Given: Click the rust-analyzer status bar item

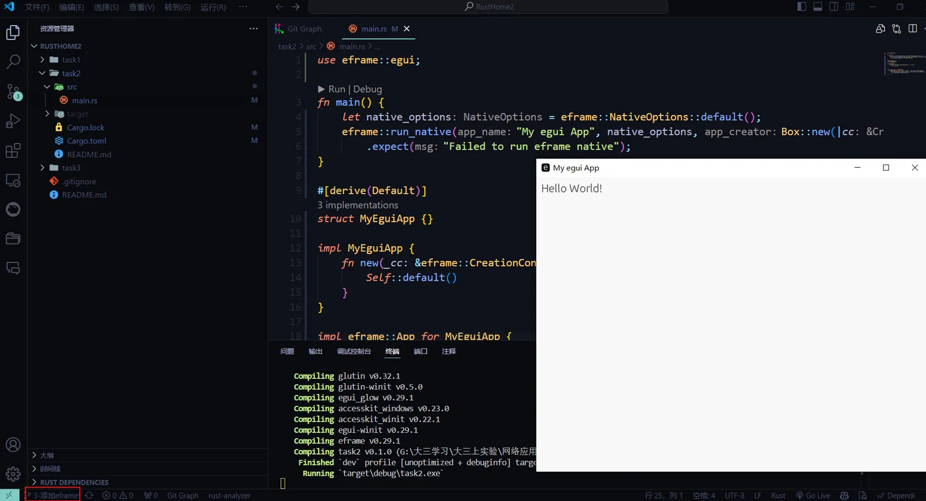Looking at the screenshot, I should click(x=230, y=496).
